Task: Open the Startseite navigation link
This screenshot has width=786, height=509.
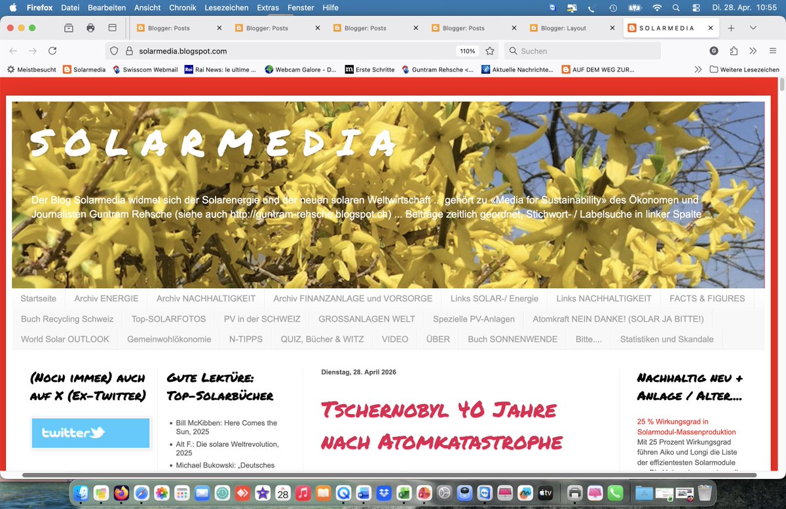Action: pos(39,299)
